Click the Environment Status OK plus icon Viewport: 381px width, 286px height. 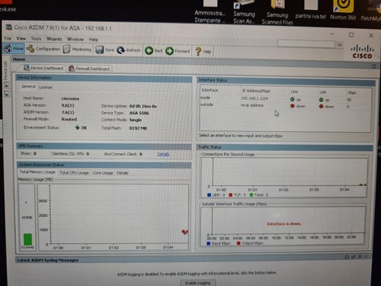[x=78, y=127]
